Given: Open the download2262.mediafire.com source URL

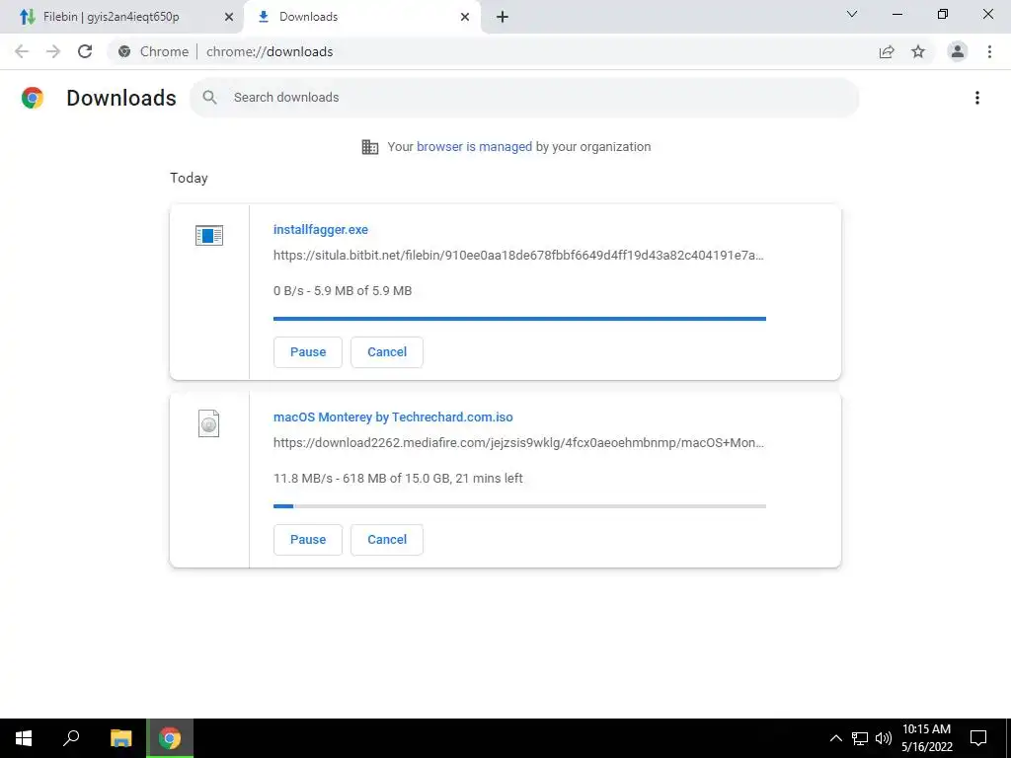Looking at the screenshot, I should coord(518,443).
